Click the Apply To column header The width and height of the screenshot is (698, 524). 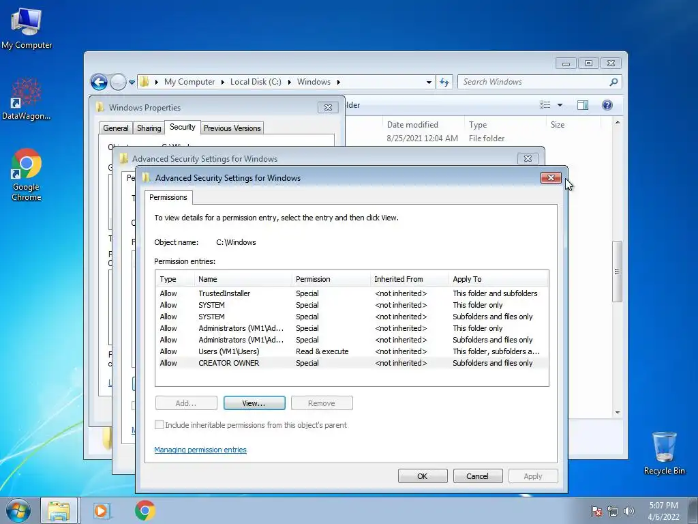[498, 279]
